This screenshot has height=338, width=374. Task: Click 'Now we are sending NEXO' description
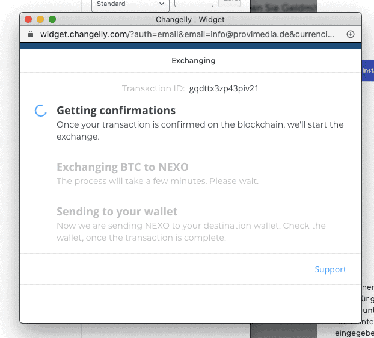click(x=191, y=232)
